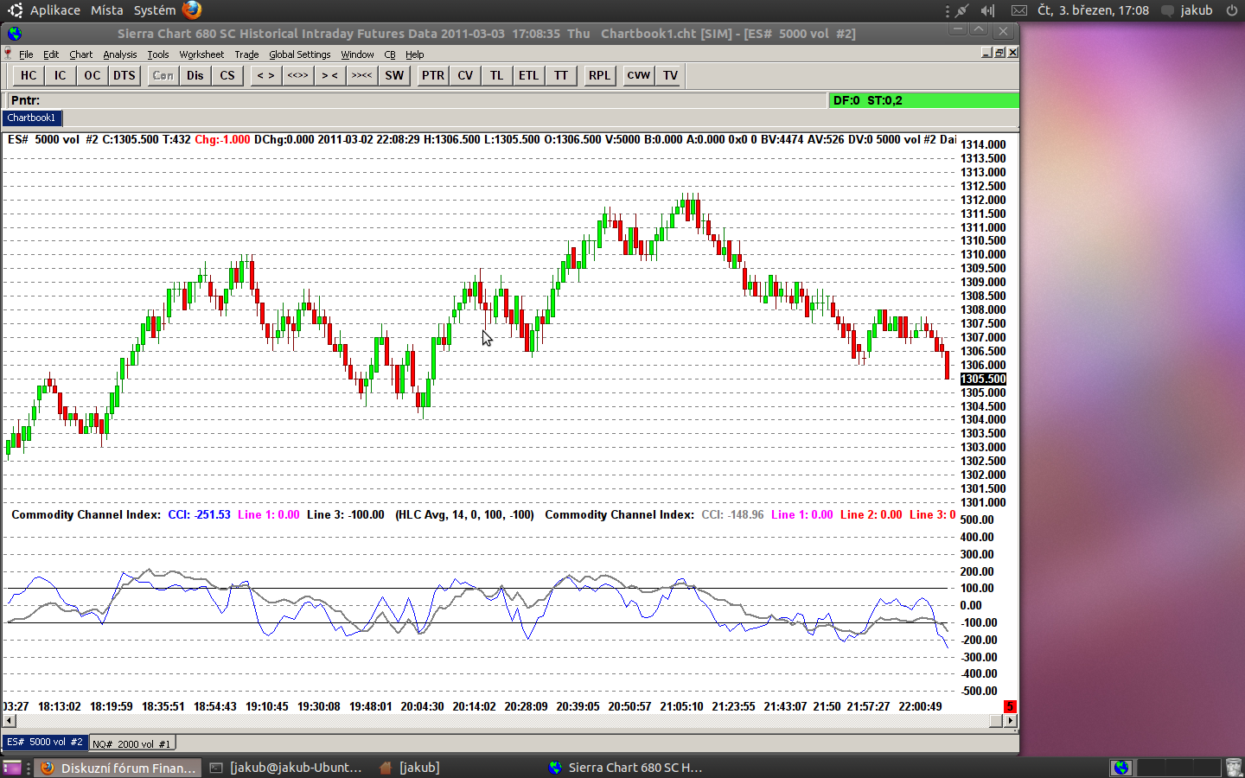Select the TT toolbar button
This screenshot has height=778, width=1245.
pos(561,75)
